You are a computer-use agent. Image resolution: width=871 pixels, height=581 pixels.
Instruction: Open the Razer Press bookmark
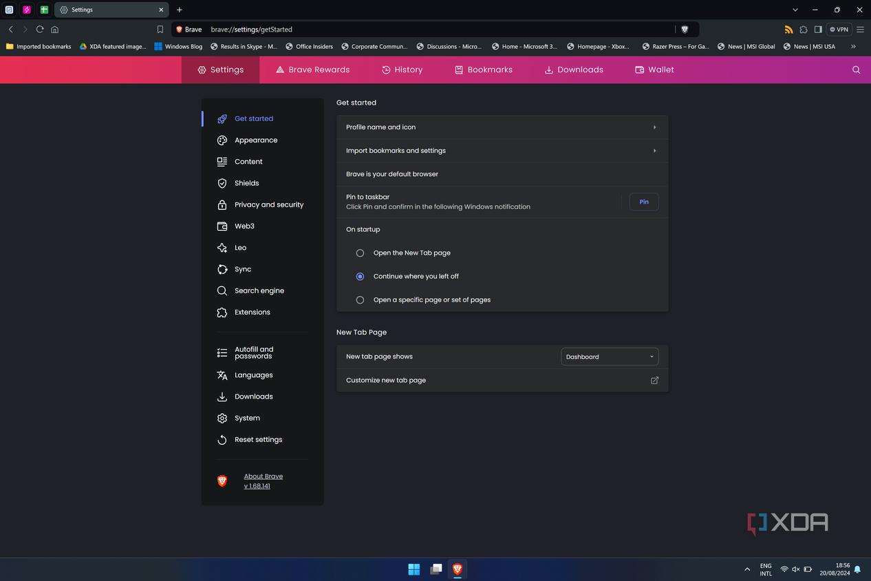[675, 46]
